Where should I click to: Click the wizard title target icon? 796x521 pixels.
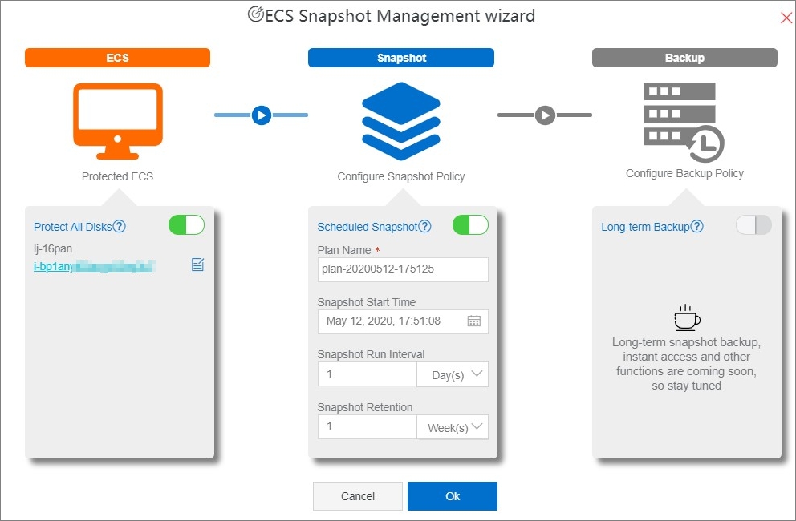[255, 14]
